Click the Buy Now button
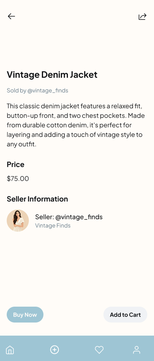 (25, 315)
